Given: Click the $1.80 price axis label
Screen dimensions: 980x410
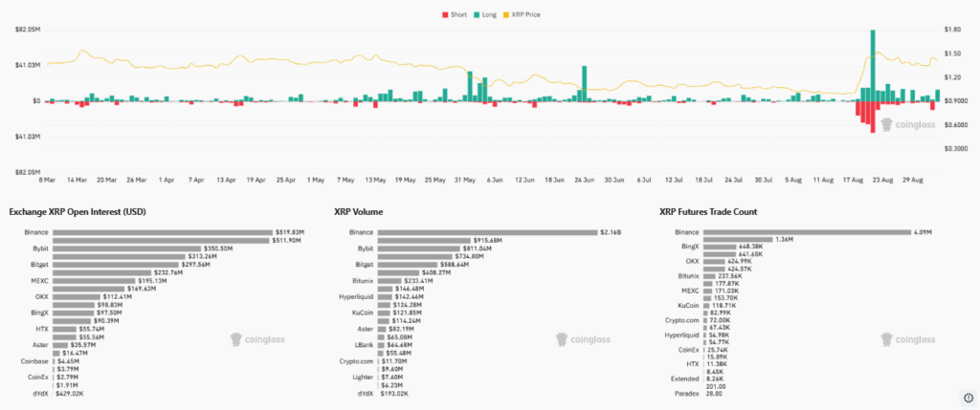Looking at the screenshot, I should click(952, 30).
